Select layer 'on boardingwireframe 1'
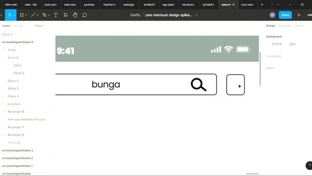The image size is (312, 176). [x=18, y=166]
